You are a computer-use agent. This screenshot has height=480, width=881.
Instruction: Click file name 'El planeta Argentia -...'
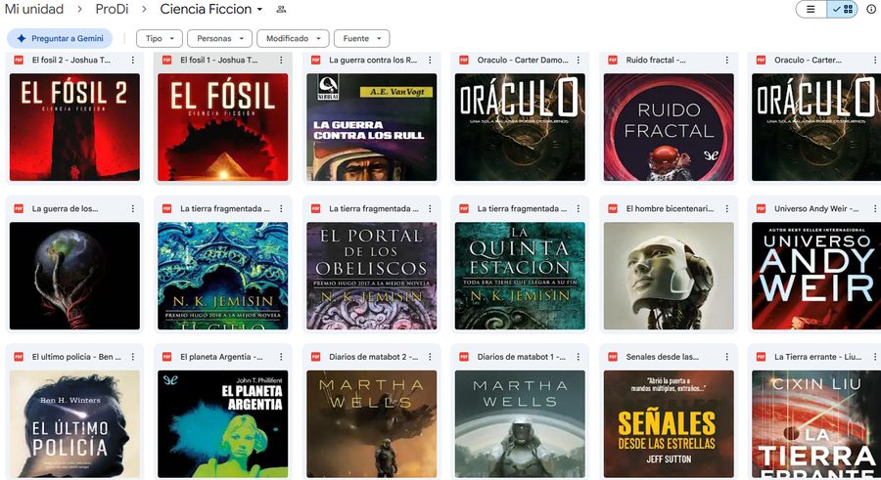221,357
